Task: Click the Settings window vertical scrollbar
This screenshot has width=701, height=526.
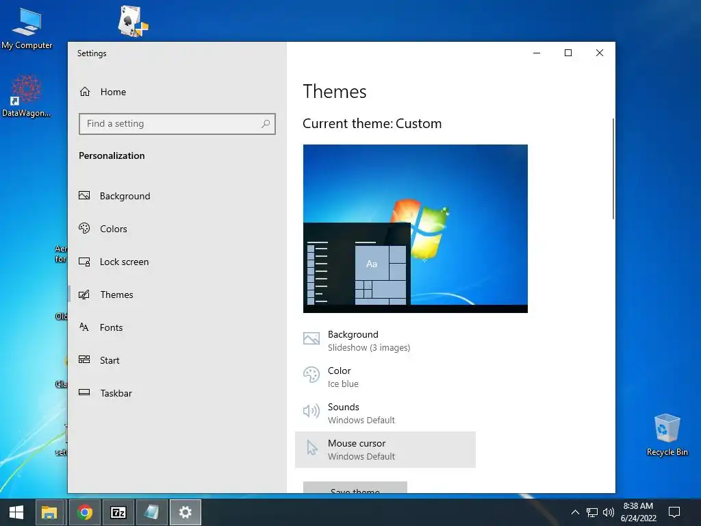Action: click(613, 169)
